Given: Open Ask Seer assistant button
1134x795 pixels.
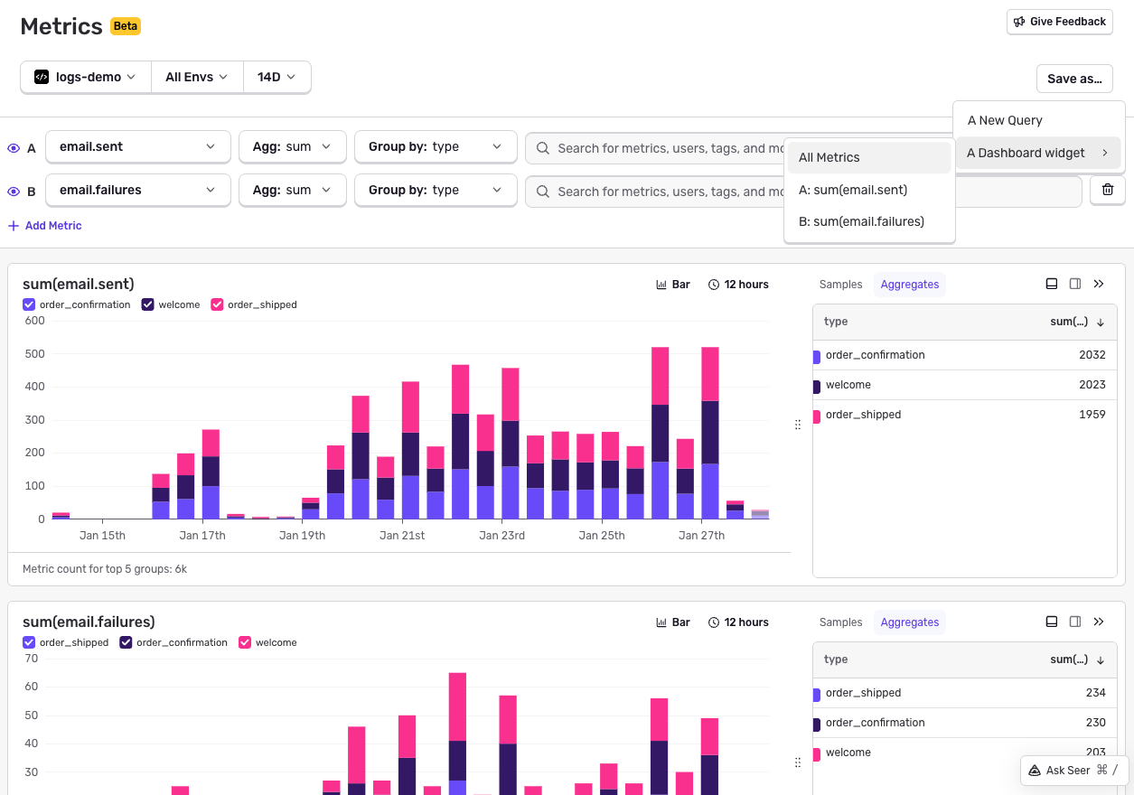Looking at the screenshot, I should tap(1074, 771).
